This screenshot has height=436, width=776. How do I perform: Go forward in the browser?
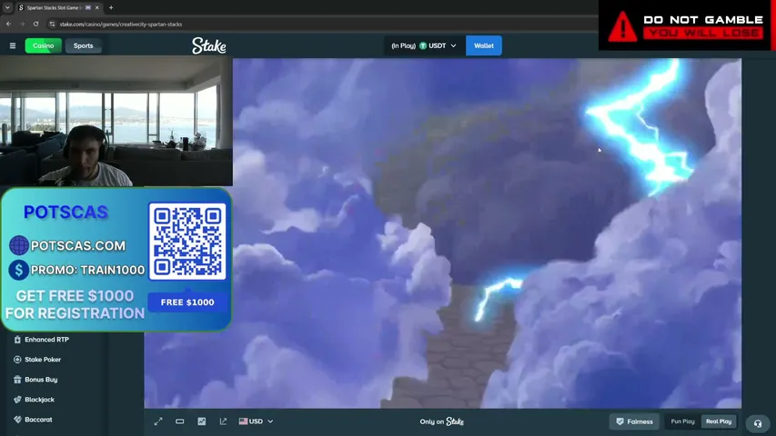(x=22, y=24)
